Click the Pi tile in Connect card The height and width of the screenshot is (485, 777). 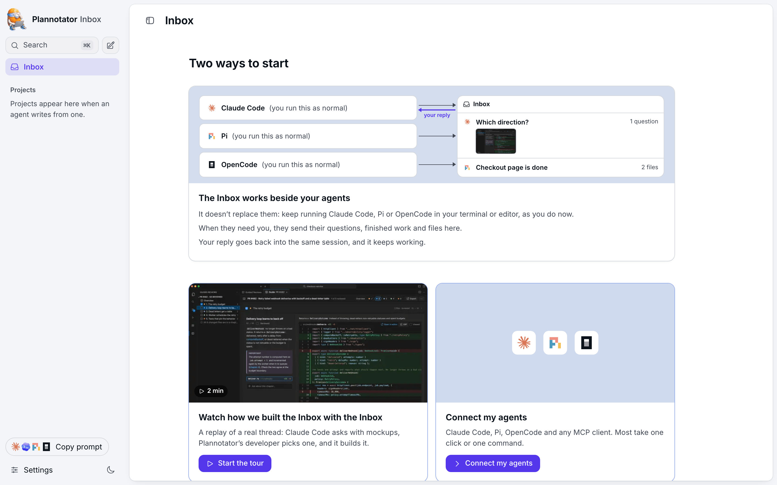[555, 342]
